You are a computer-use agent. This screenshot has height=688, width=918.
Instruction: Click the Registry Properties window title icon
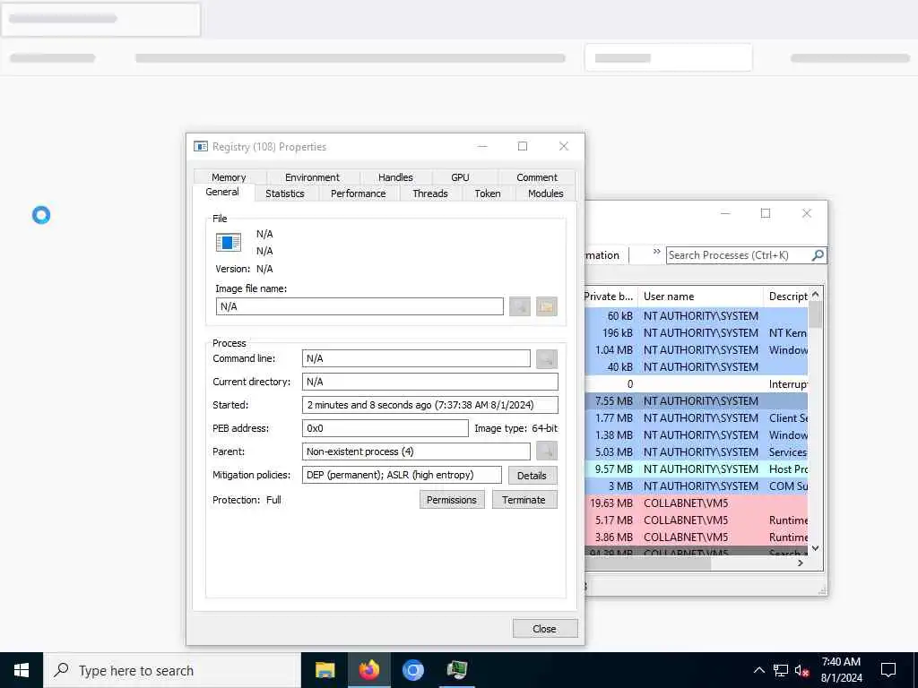tap(201, 146)
